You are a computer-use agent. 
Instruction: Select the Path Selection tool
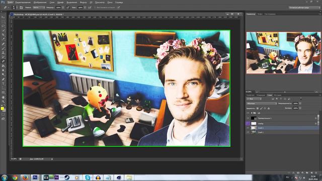(3, 88)
